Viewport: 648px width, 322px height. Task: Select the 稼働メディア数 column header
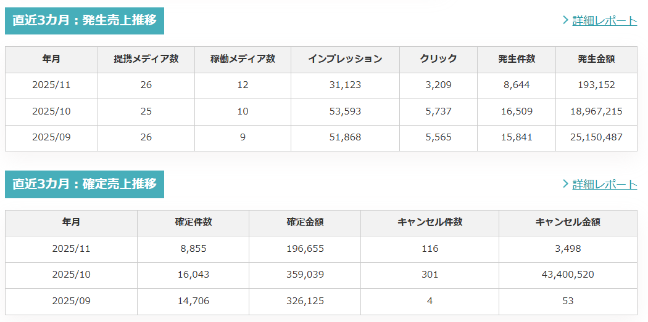243,59
